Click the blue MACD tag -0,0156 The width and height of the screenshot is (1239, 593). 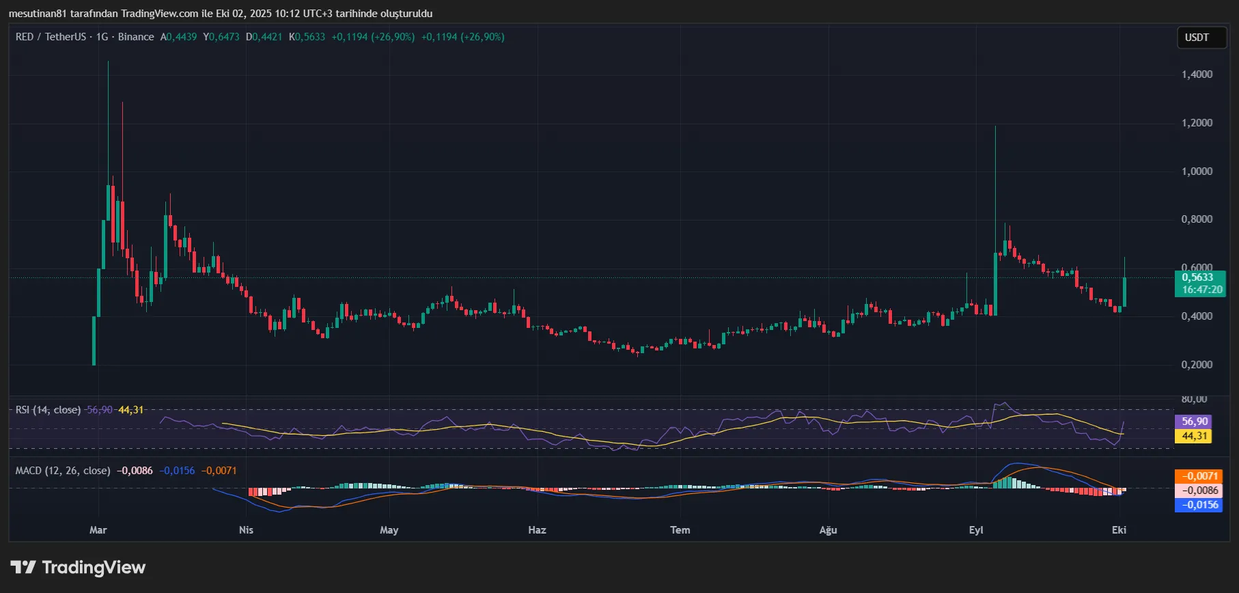(1199, 505)
